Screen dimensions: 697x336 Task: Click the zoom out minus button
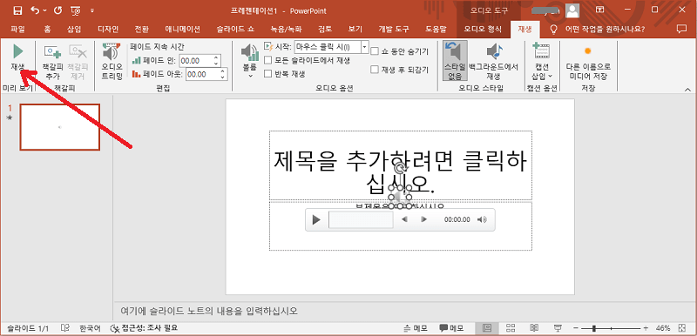coord(575,328)
